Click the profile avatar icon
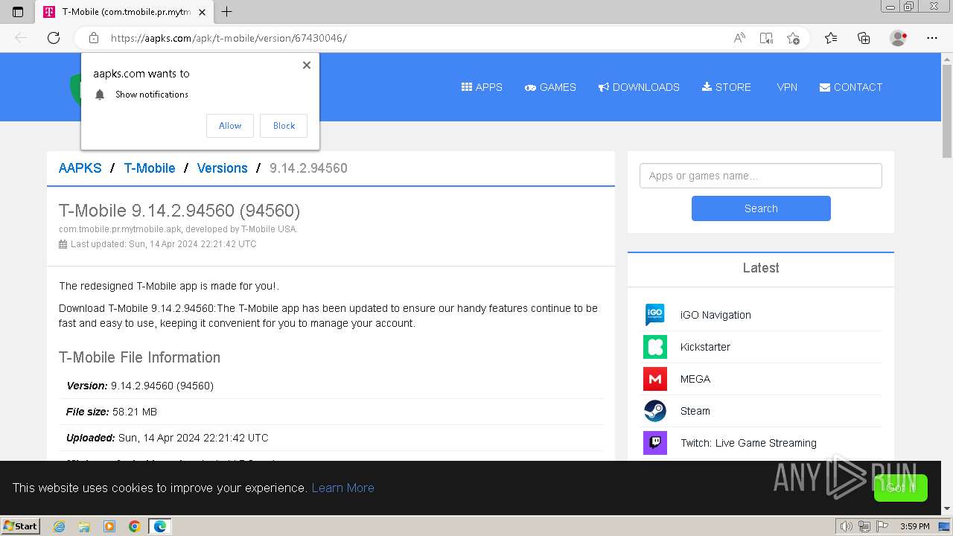 (x=898, y=38)
